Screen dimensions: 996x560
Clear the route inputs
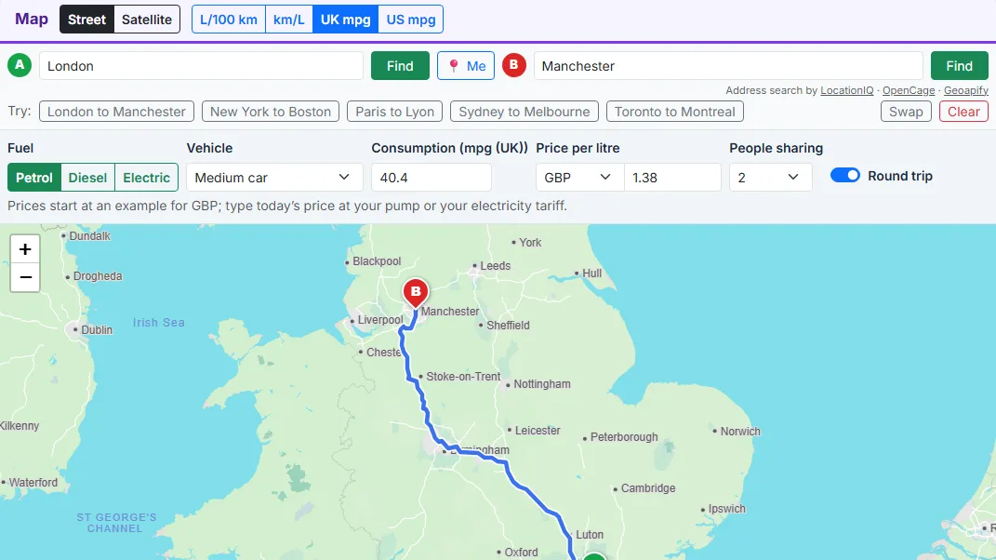coord(963,112)
